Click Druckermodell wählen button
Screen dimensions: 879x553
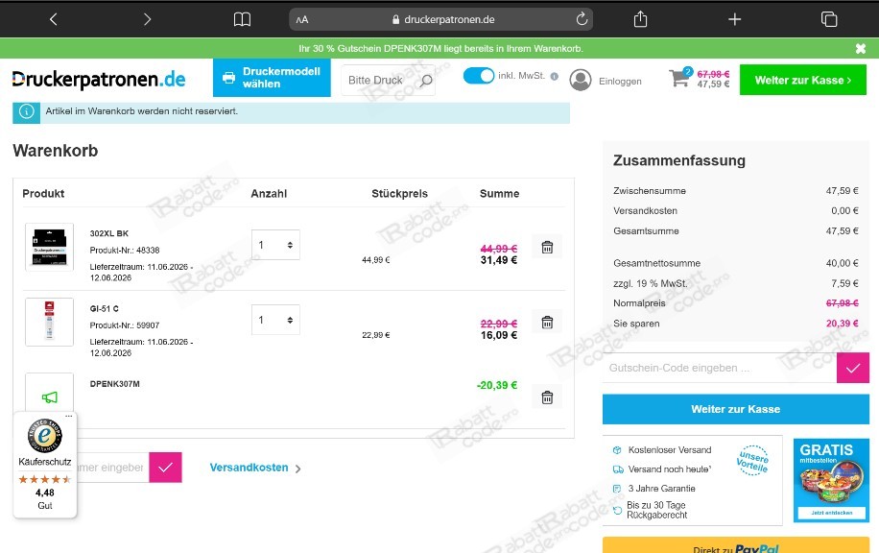(x=272, y=78)
